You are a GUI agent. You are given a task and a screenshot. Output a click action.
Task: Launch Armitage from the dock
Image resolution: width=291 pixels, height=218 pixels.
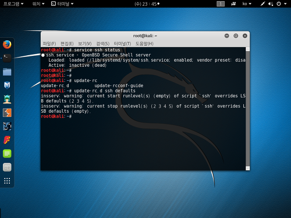tap(7, 99)
